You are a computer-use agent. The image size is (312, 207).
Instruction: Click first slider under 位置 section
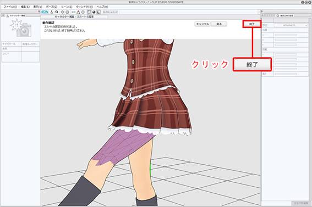tap(286, 35)
